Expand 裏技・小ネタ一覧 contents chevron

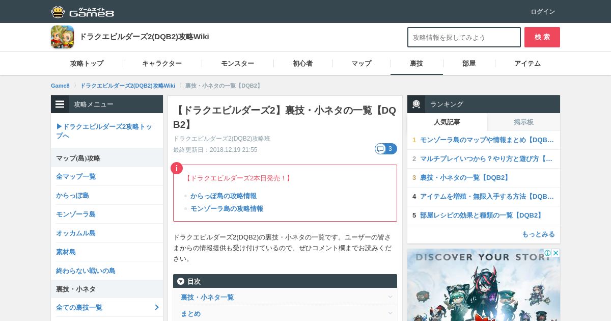tap(390, 297)
